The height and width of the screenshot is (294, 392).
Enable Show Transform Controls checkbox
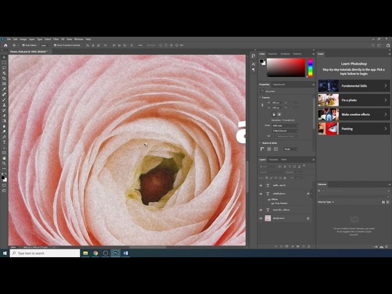click(55, 45)
